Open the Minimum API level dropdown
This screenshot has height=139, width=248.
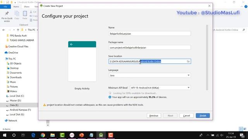160,88
